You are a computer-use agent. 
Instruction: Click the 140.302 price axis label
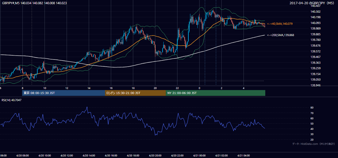(x=315, y=12)
